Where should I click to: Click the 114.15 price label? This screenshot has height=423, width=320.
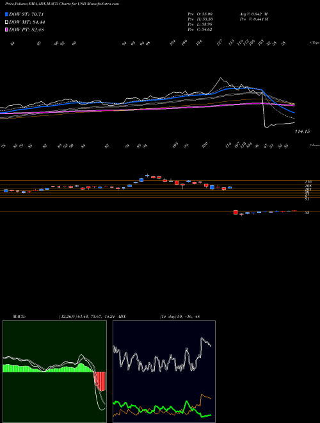coord(302,131)
